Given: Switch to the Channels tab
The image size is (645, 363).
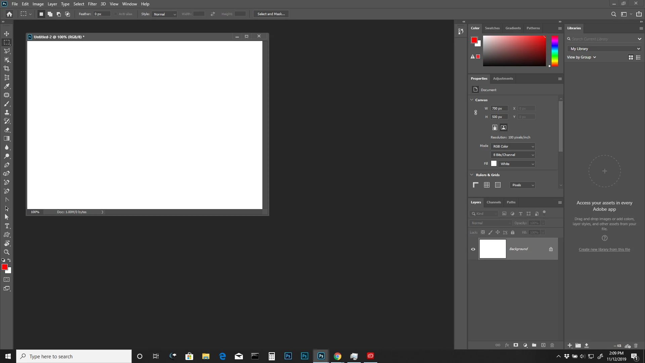Looking at the screenshot, I should (x=493, y=202).
